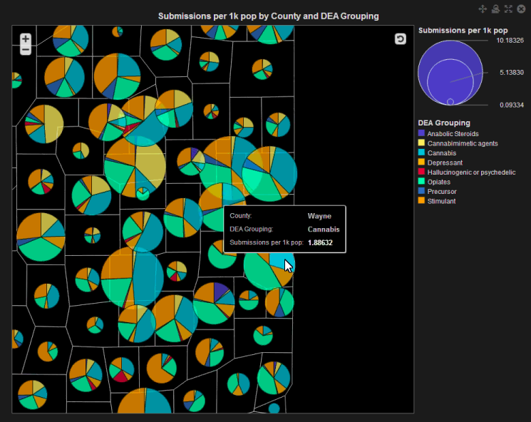Click the move/pan arrows icon in header
The height and width of the screenshot is (422, 531).
point(483,9)
